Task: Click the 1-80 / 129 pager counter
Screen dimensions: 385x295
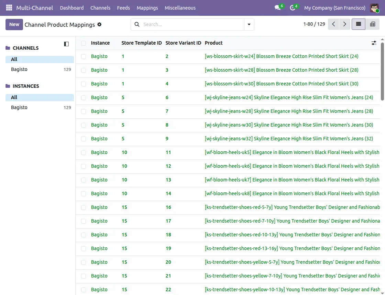Action: (314, 24)
